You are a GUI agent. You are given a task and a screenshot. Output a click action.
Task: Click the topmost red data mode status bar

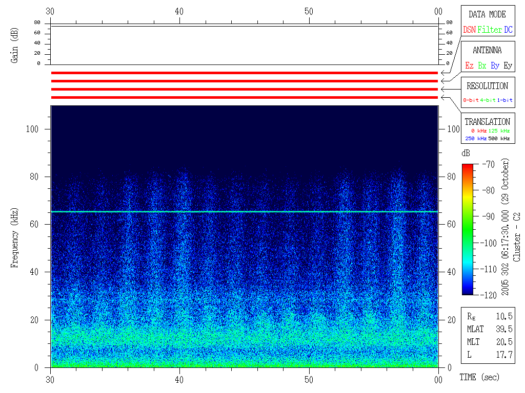point(244,73)
